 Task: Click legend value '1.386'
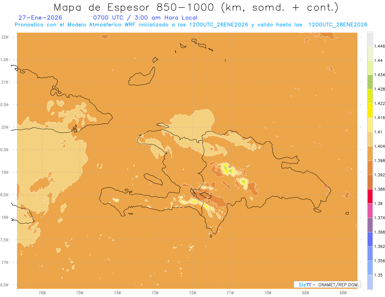click(380, 189)
